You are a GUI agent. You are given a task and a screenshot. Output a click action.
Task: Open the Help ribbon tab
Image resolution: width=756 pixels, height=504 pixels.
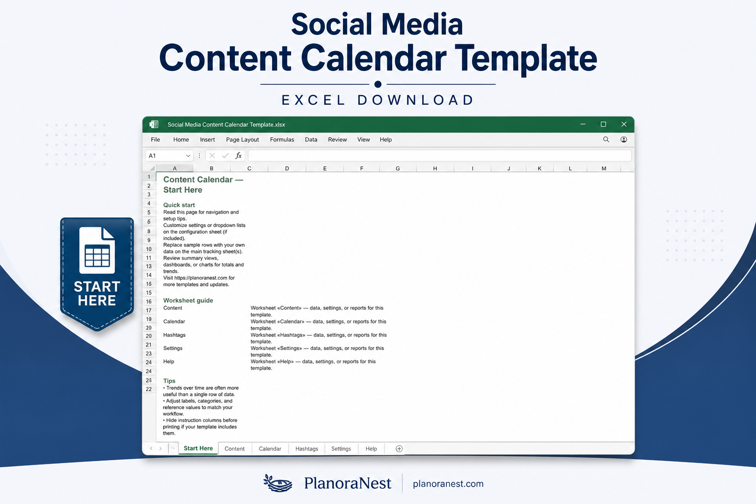386,140
